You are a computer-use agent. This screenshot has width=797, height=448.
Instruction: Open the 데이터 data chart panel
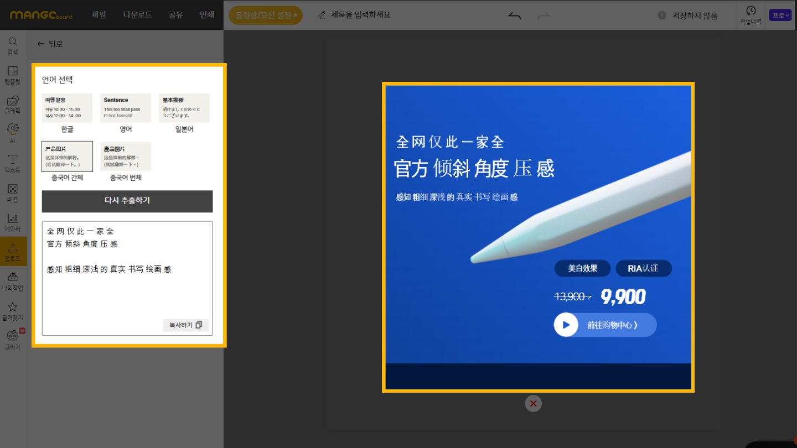point(13,222)
